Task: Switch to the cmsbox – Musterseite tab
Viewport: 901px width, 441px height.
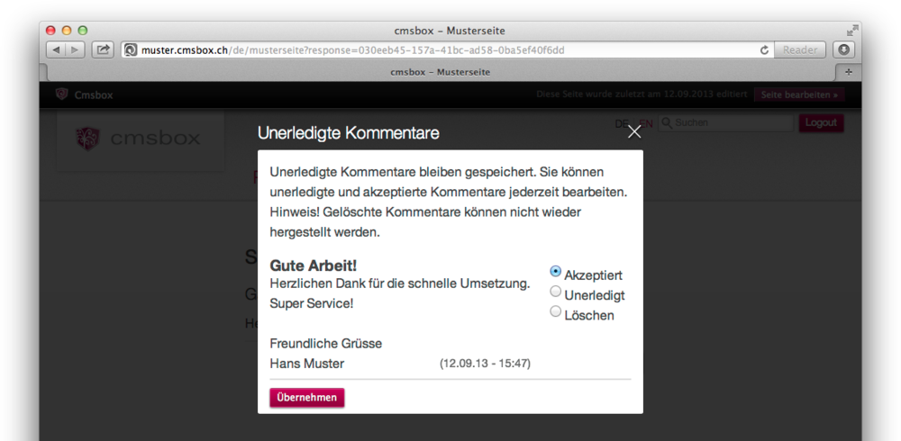Action: coord(441,72)
